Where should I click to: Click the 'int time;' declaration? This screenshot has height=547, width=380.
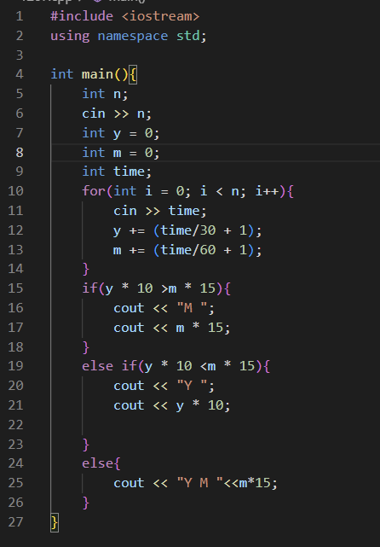117,172
